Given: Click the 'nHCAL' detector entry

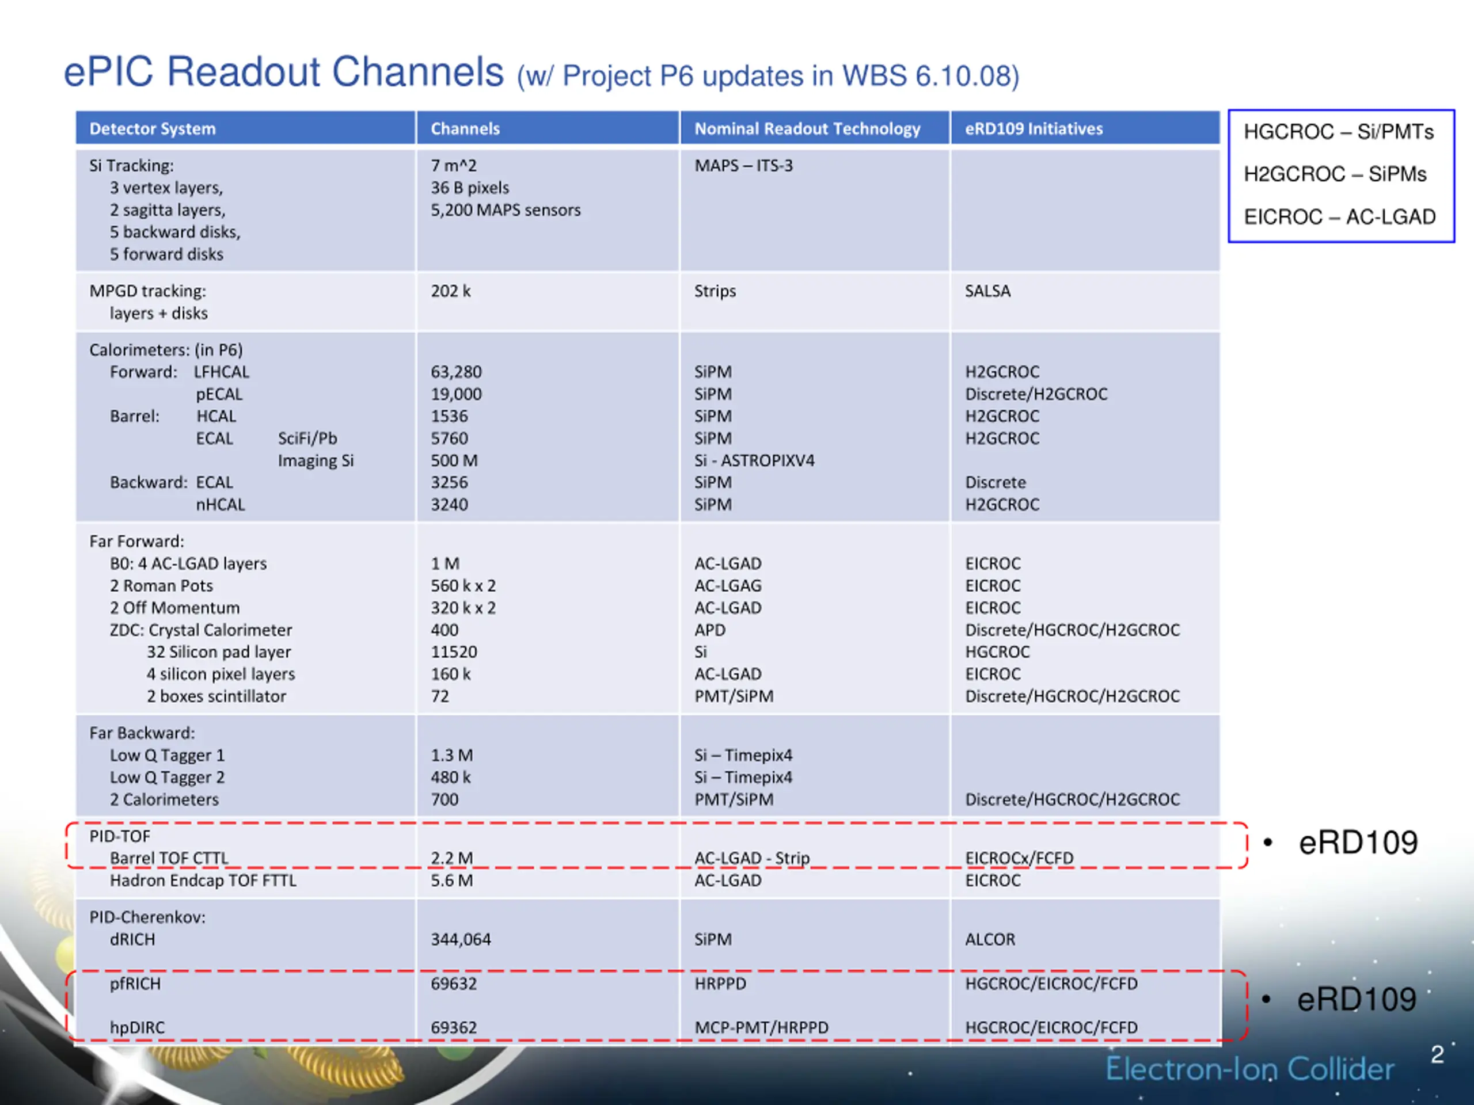Looking at the screenshot, I should [x=221, y=505].
